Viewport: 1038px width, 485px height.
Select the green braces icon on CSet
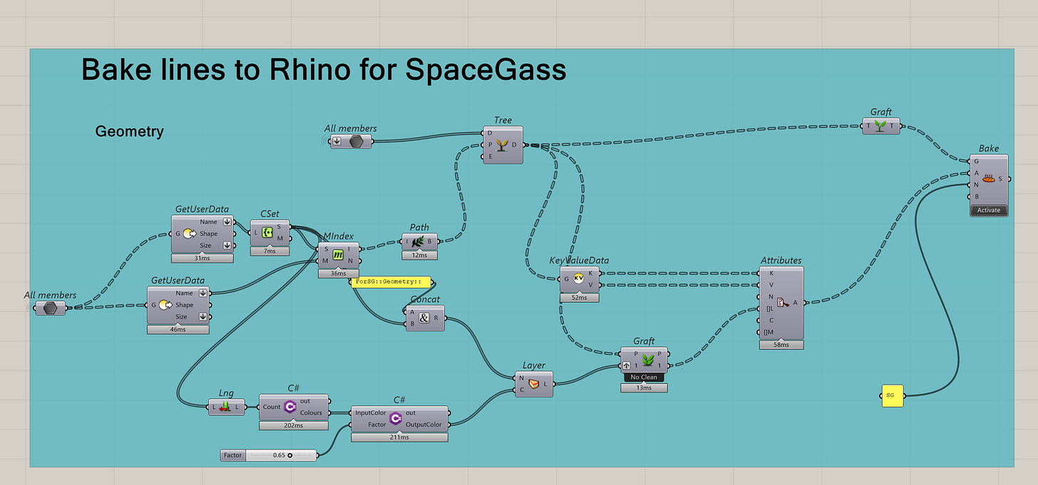pos(267,232)
